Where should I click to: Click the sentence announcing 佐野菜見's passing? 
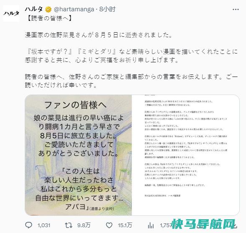[x=99, y=35]
